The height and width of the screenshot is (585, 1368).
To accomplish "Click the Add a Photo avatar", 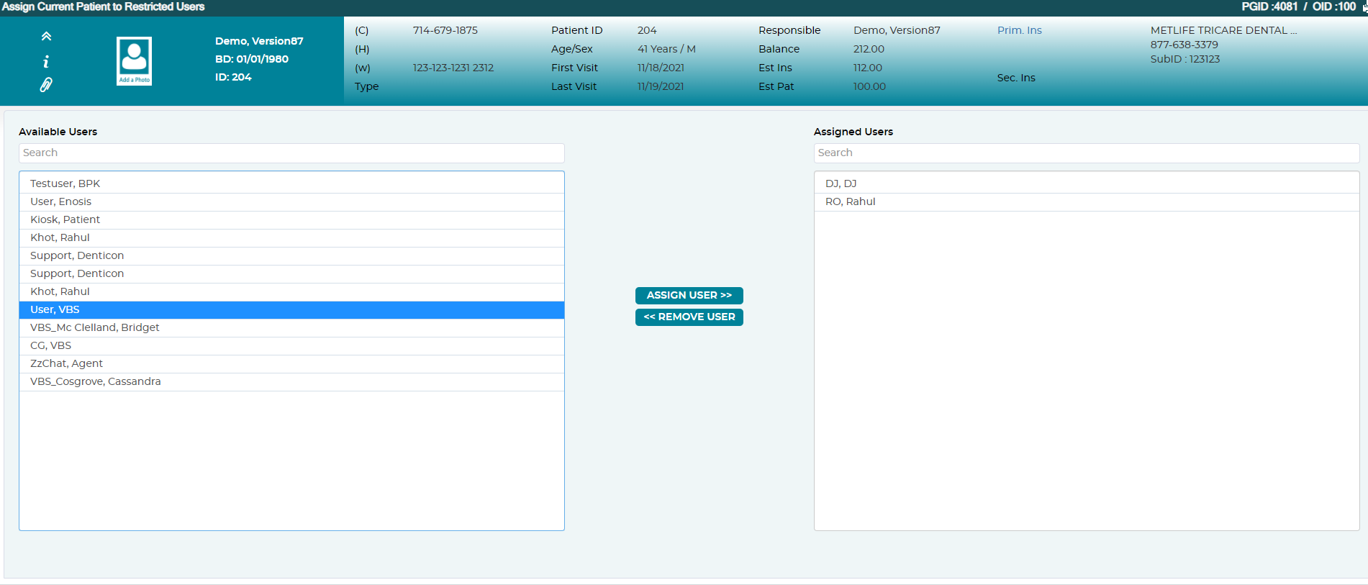I will [135, 61].
